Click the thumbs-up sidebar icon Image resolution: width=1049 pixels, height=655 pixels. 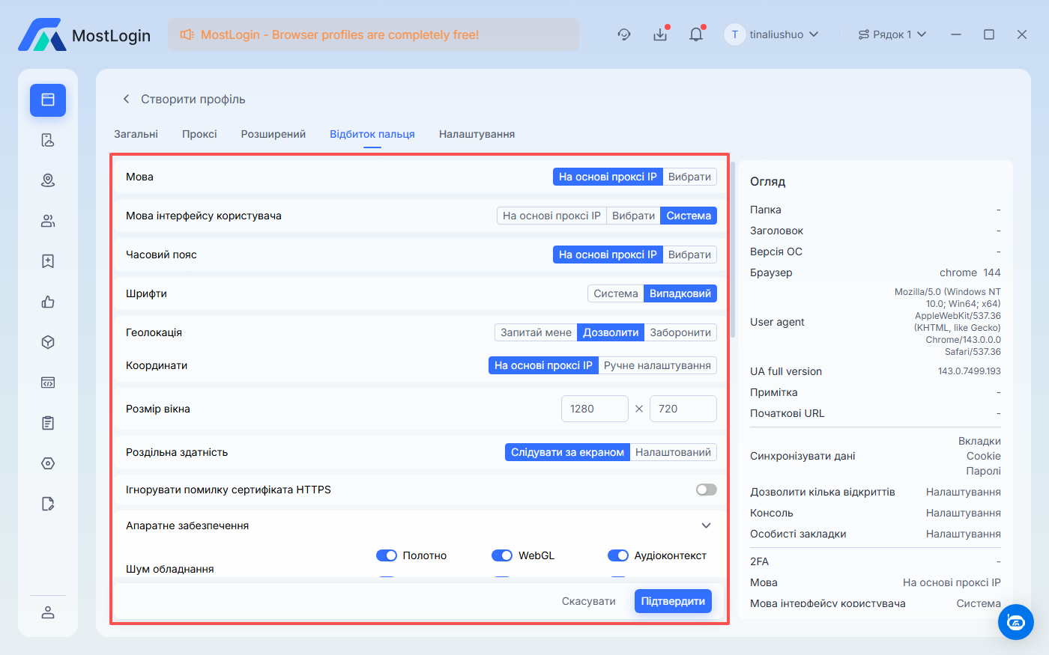coord(48,302)
